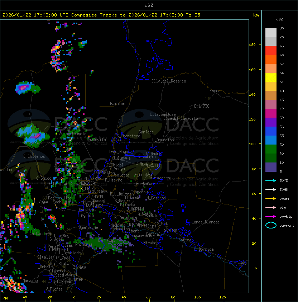Select the slate swatch between 10 and 5
Image resolution: width=298 pixels, height=302 pixels.
271,167
